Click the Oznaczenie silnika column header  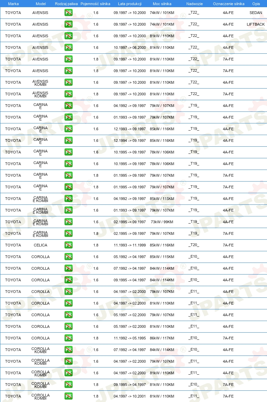(229, 4)
